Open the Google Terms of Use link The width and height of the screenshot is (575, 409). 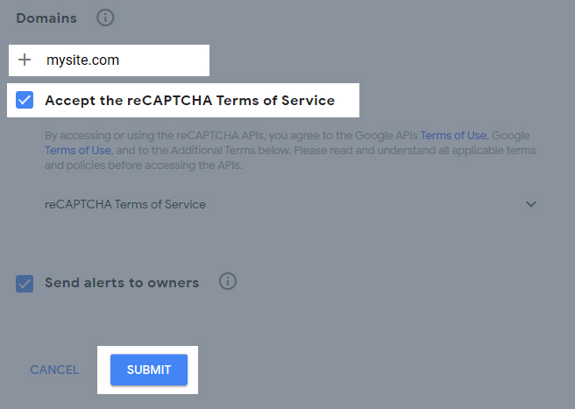coord(78,151)
